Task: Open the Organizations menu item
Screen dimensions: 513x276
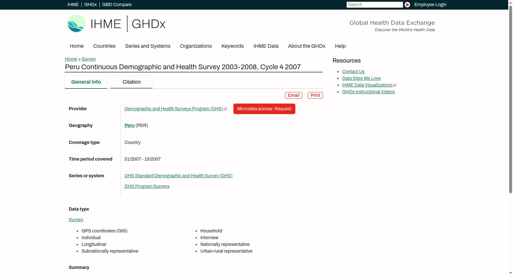Action: point(196,46)
